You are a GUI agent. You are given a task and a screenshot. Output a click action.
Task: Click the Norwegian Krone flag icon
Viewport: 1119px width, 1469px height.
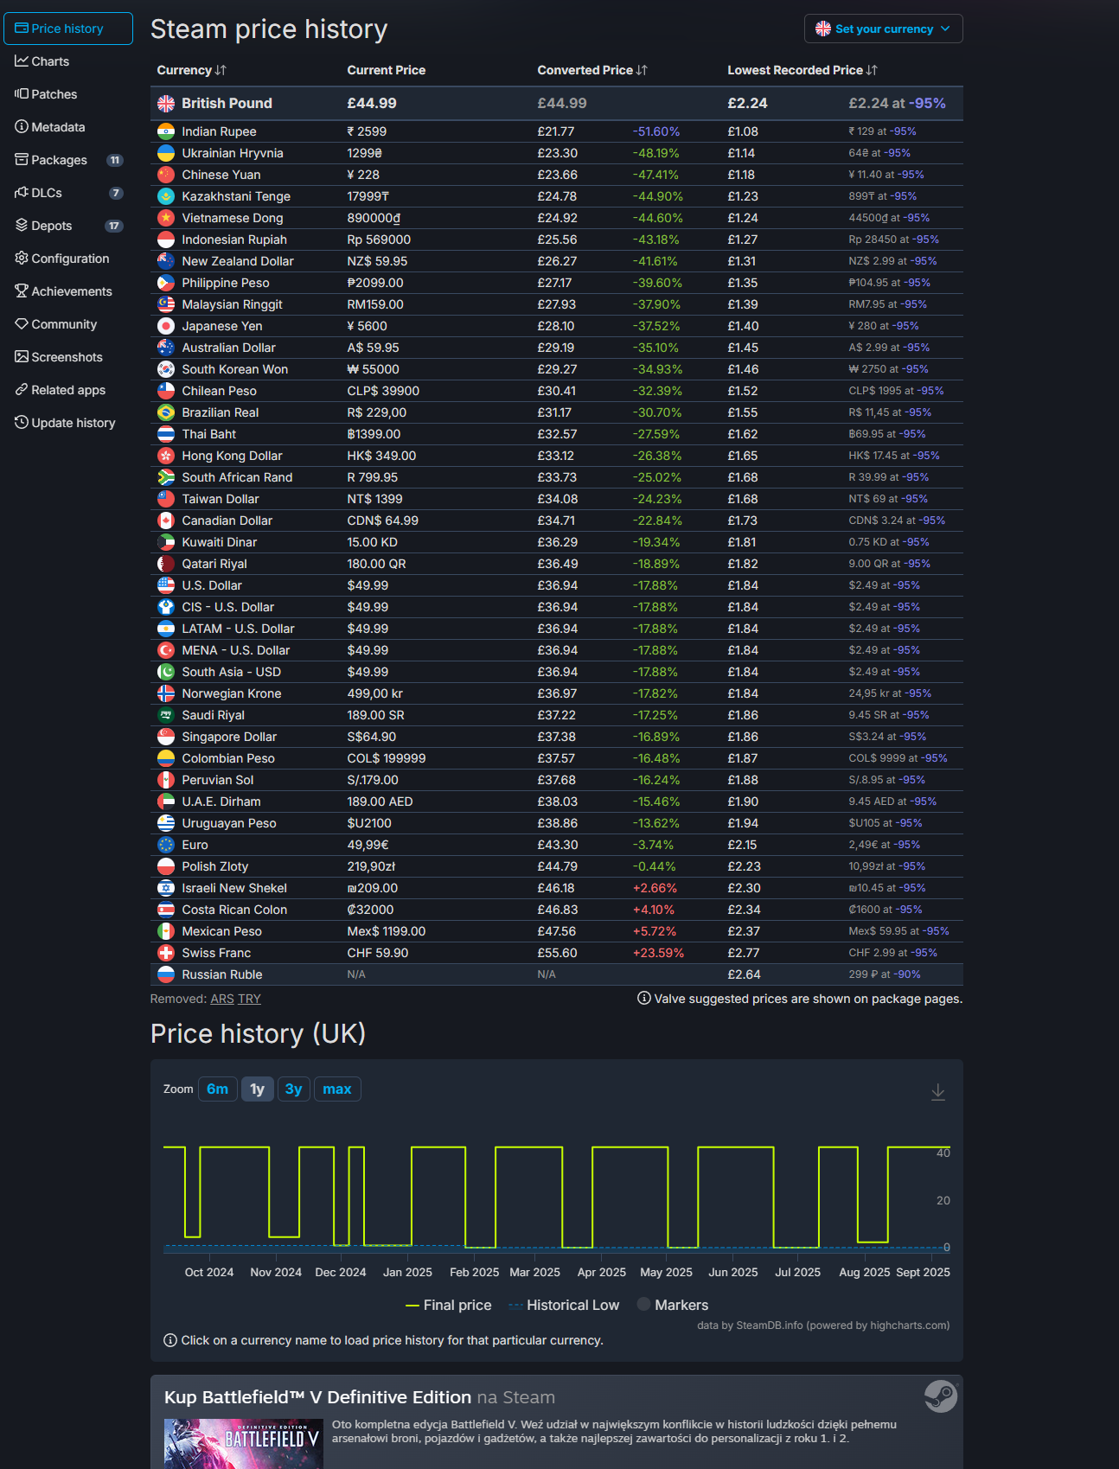[x=166, y=693]
